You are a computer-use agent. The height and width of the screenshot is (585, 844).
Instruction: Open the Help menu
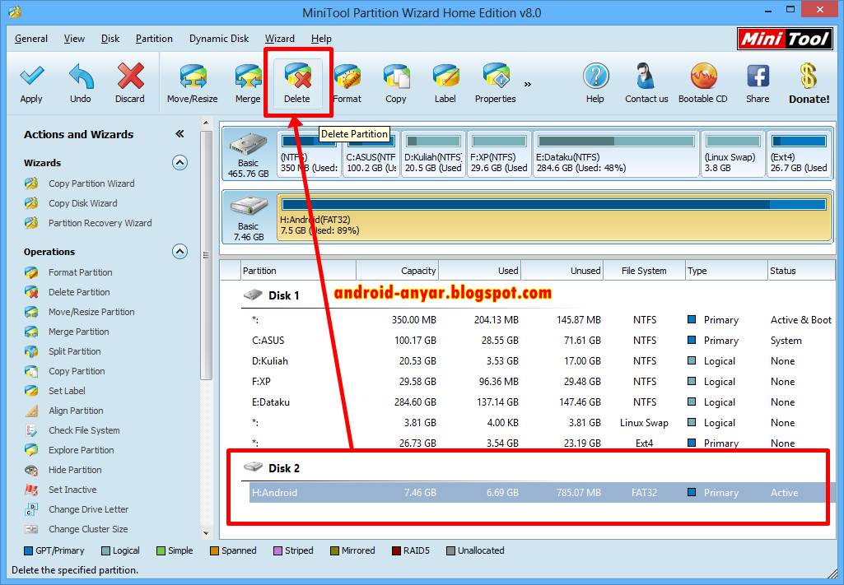pos(321,39)
